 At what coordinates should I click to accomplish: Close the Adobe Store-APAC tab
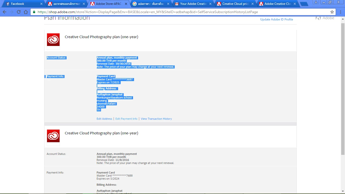126,4
